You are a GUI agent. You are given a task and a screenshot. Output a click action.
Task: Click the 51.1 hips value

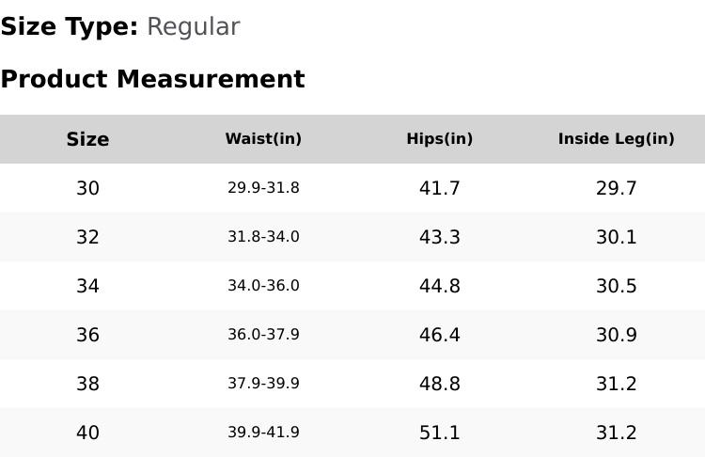click(x=439, y=433)
